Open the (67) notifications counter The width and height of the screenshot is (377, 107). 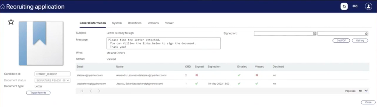click(355, 6)
